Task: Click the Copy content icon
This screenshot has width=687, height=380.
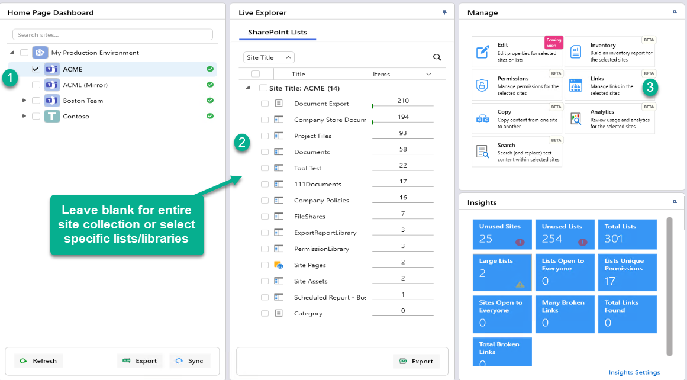Action: click(483, 119)
